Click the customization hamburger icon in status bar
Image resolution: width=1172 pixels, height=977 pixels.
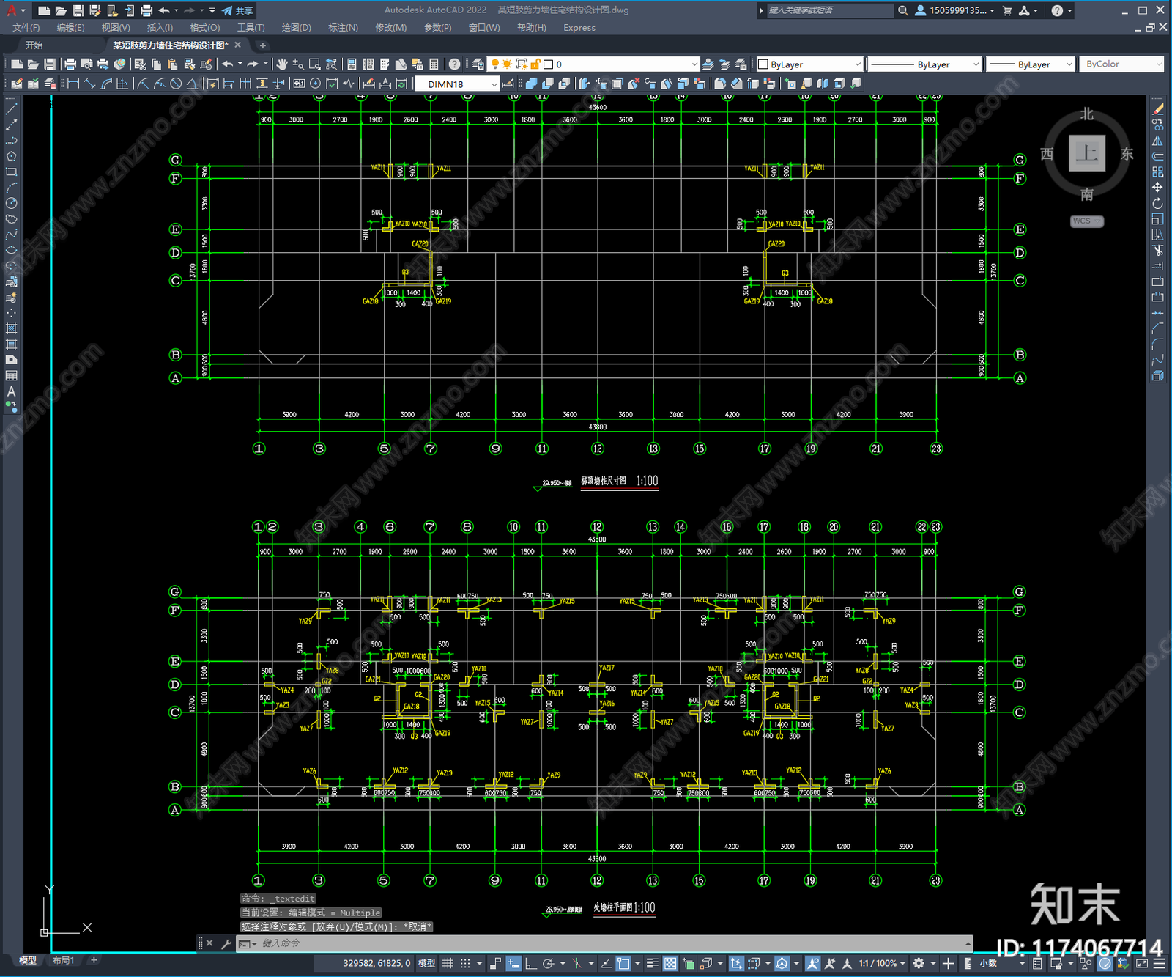[1158, 963]
